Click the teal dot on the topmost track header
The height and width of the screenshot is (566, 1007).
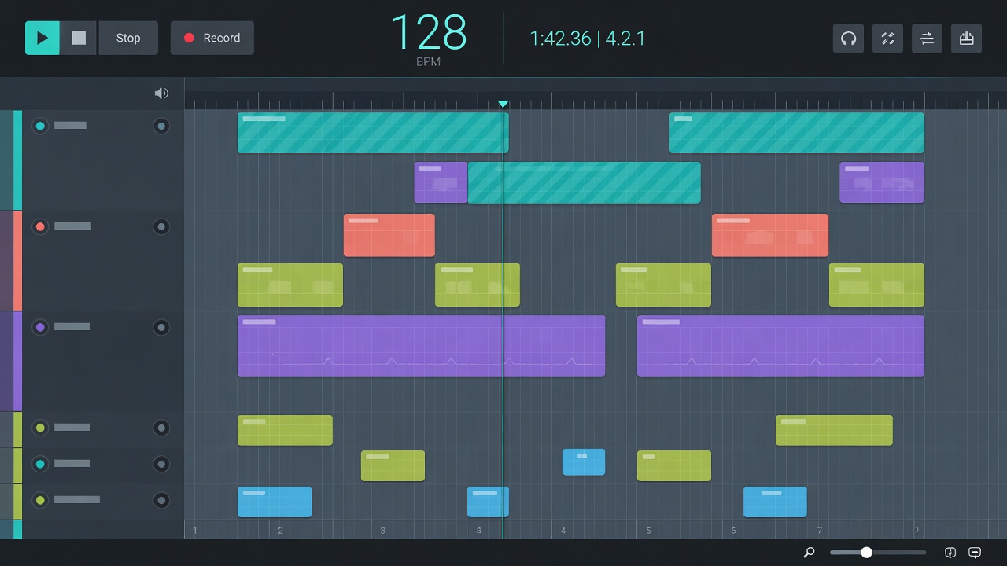pos(40,126)
